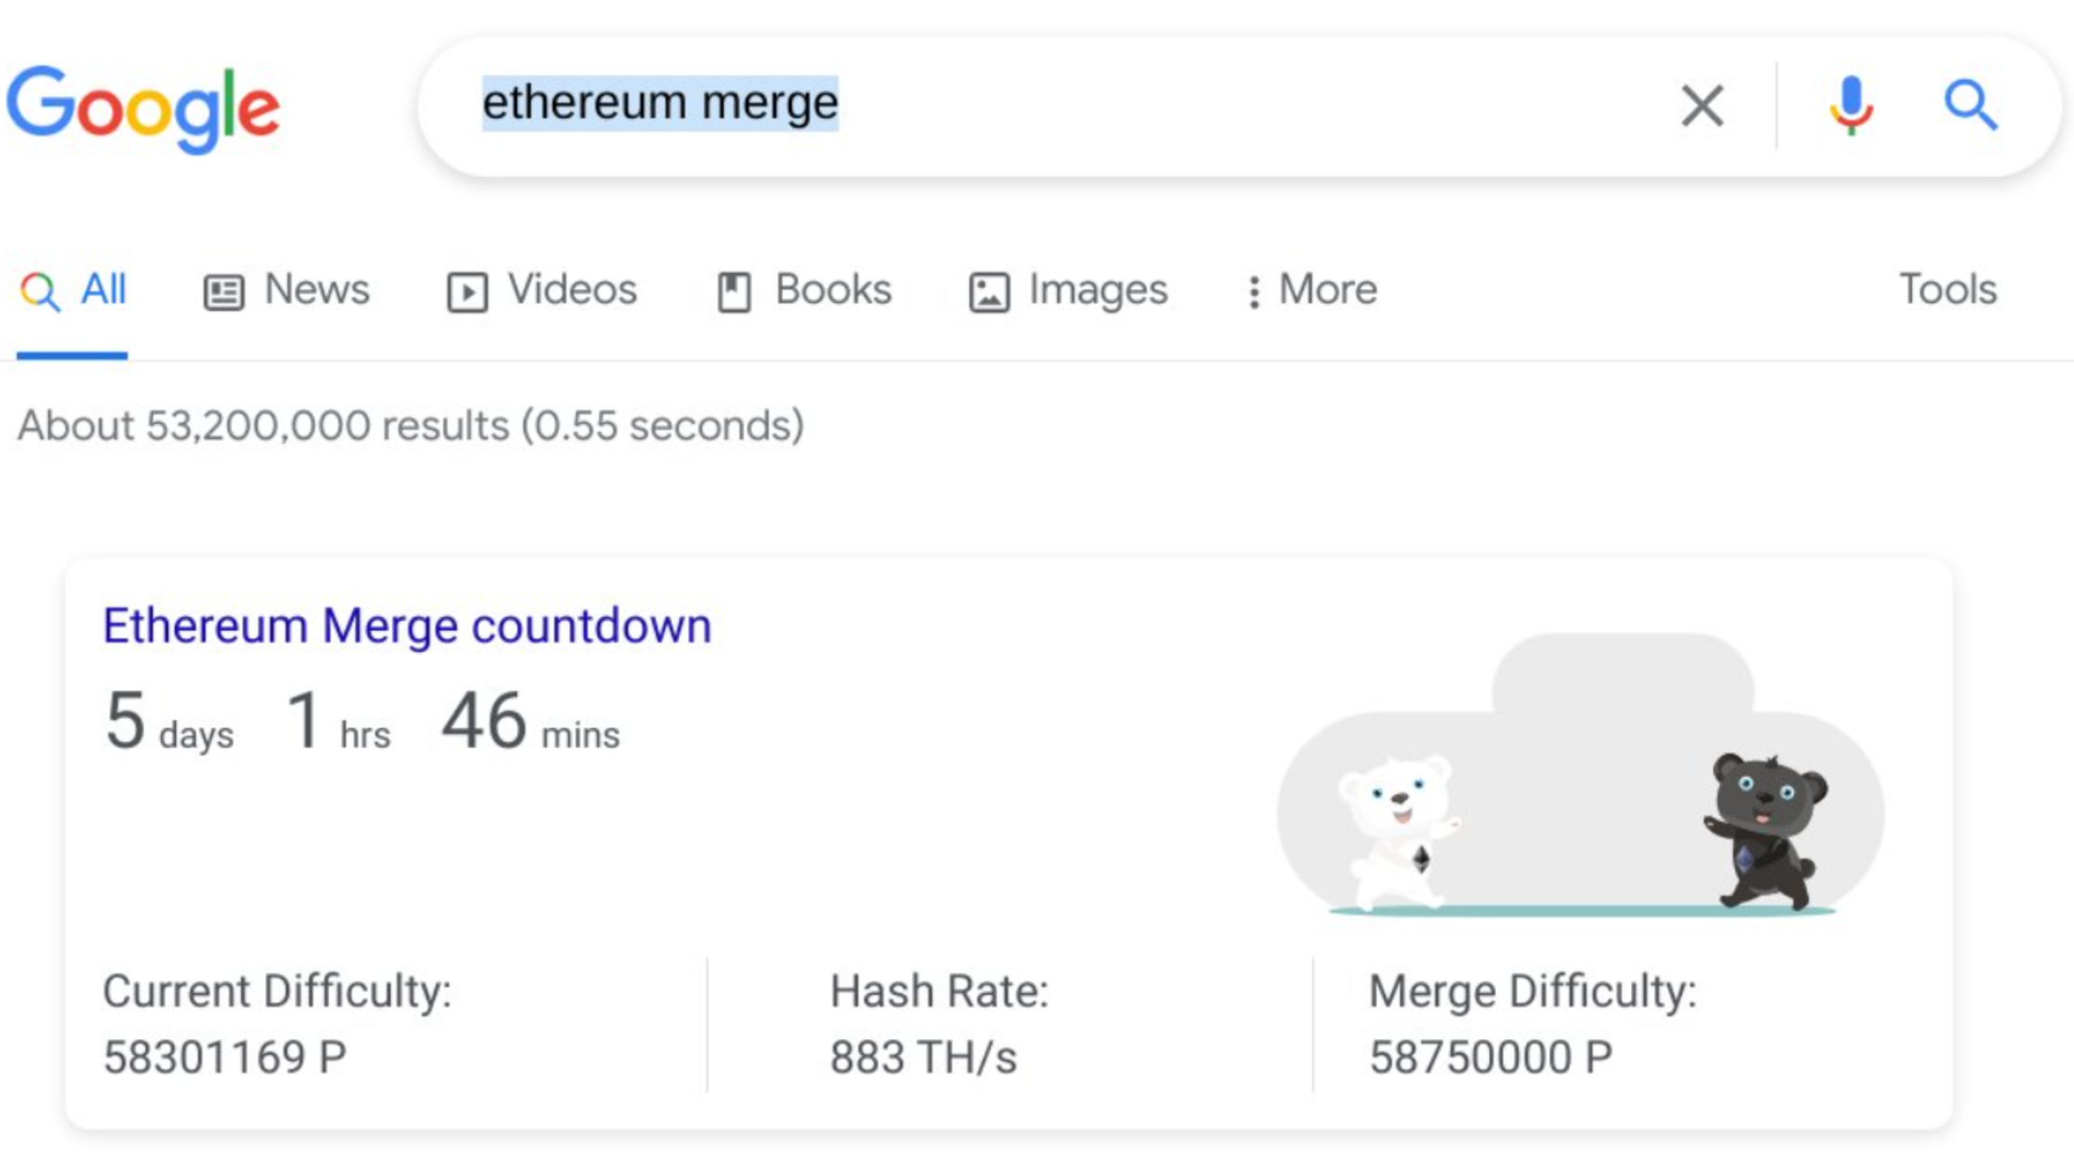This screenshot has width=2074, height=1167.
Task: Select the All results tab
Action: pyautogui.click(x=73, y=290)
